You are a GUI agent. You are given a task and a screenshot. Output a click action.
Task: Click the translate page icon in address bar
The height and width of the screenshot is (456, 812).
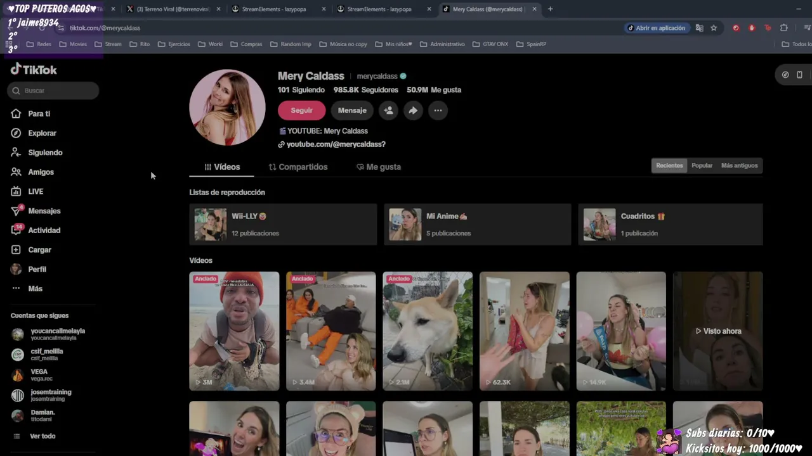pyautogui.click(x=699, y=28)
